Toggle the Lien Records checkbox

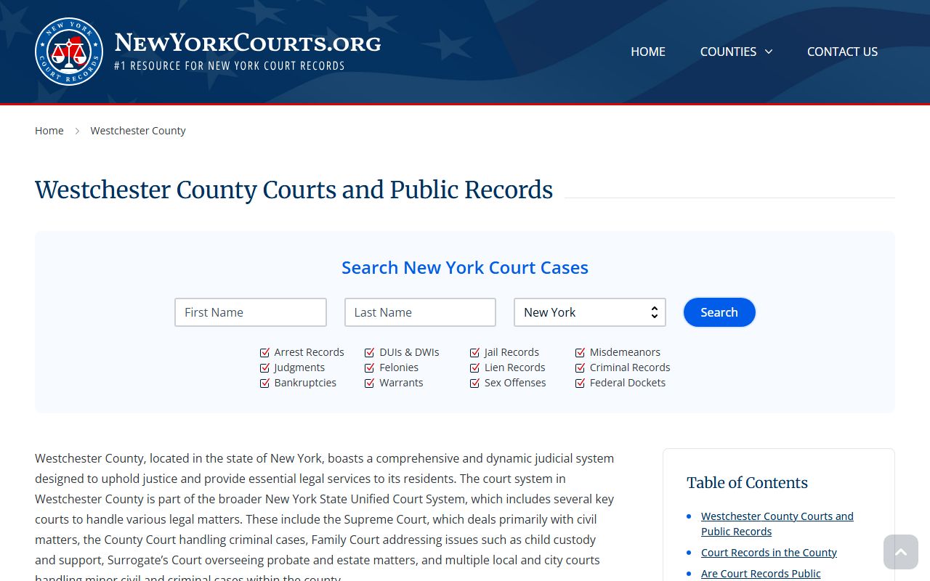pyautogui.click(x=475, y=367)
